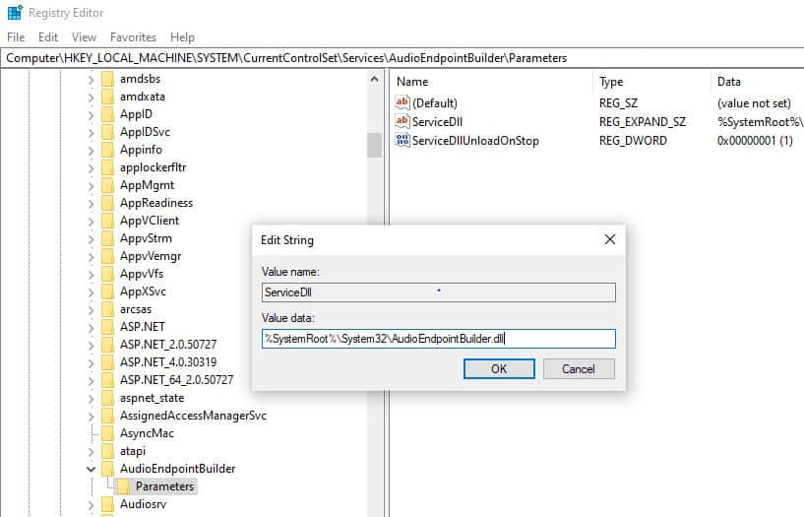Viewport: 804px width, 517px height.
Task: Select the ASP.NET_2.0.50727 key
Action: click(x=168, y=345)
